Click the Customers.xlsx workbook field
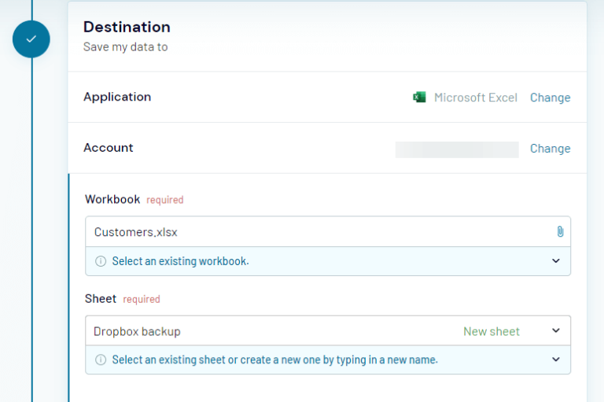This screenshot has height=402, width=604. tap(328, 231)
